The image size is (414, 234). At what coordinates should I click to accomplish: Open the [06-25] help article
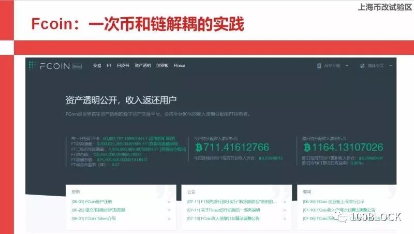pos(98,210)
